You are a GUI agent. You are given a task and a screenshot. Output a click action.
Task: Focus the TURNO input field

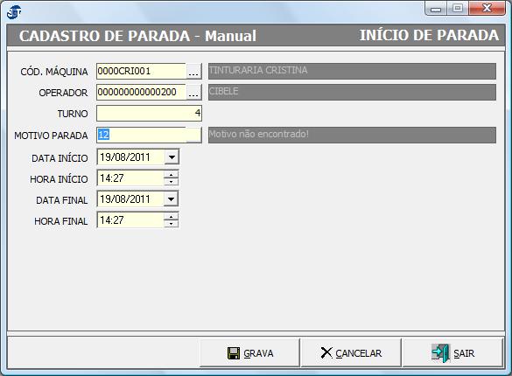coord(150,113)
